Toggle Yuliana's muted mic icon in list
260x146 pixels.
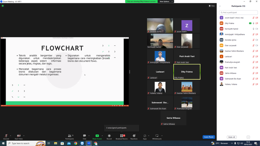tap(253, 84)
